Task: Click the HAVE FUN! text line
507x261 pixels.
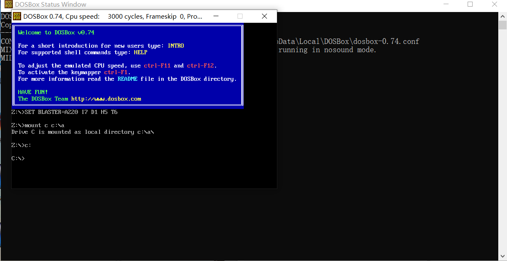Action: (32, 92)
